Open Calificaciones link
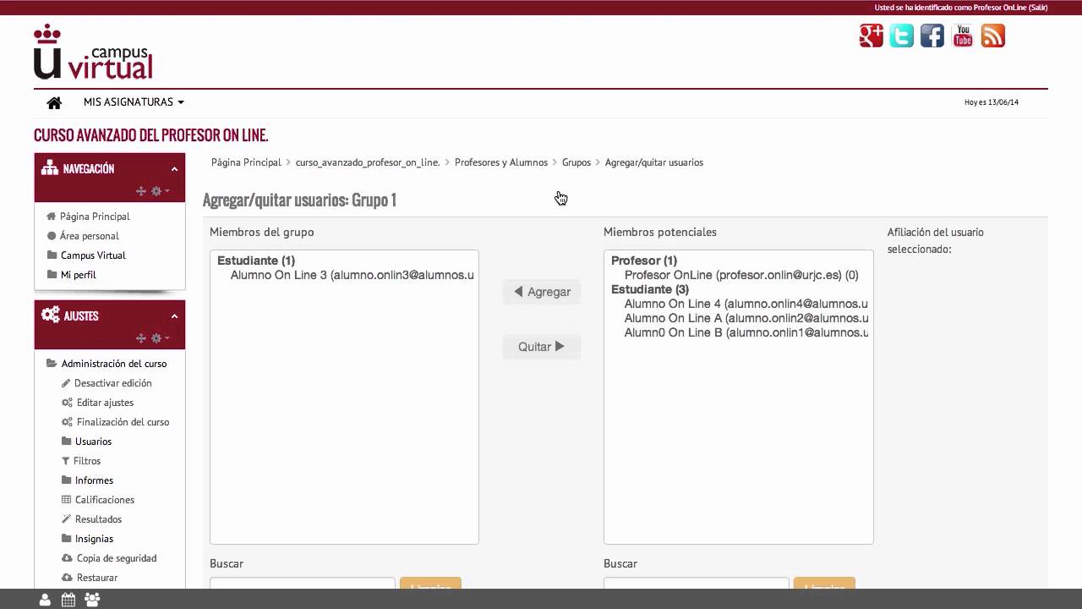This screenshot has width=1082, height=609. [x=105, y=500]
